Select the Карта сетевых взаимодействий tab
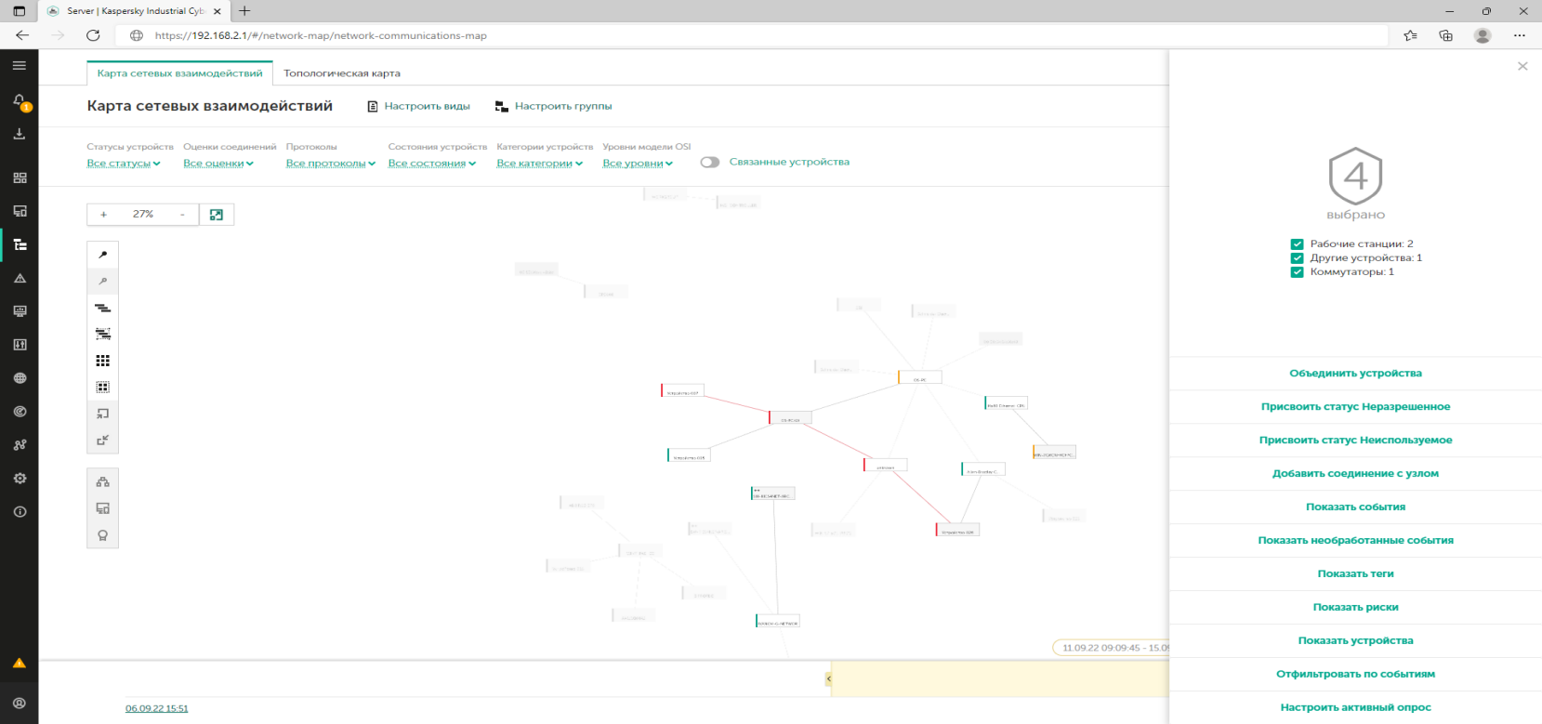1542x724 pixels. tap(179, 73)
